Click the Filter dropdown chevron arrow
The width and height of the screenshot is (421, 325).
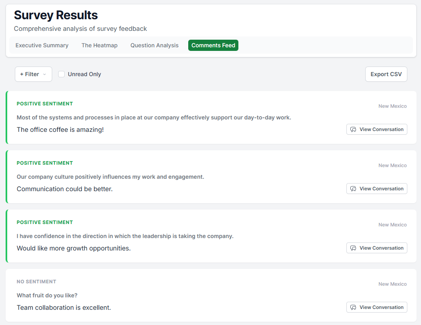45,74
